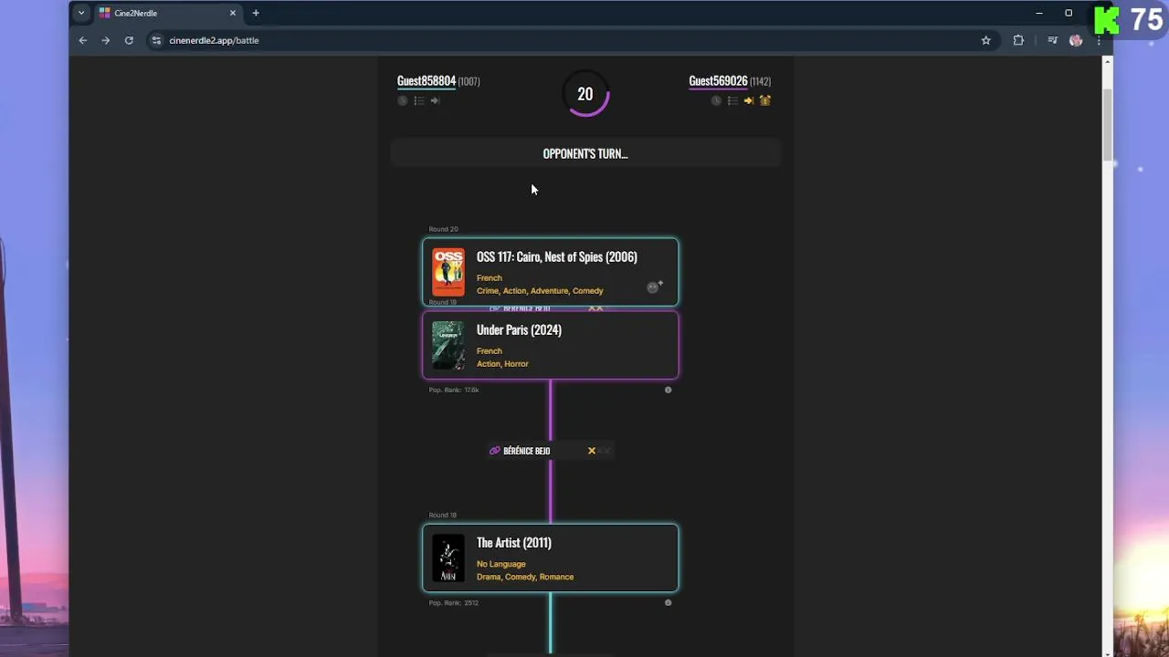Open Guest858804's clock icon
This screenshot has height=657, width=1169.
pos(403,100)
